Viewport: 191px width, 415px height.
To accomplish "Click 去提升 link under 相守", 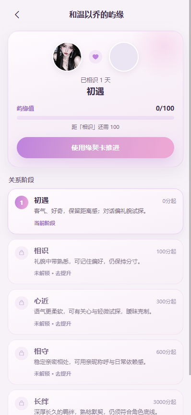I will [x=63, y=374].
